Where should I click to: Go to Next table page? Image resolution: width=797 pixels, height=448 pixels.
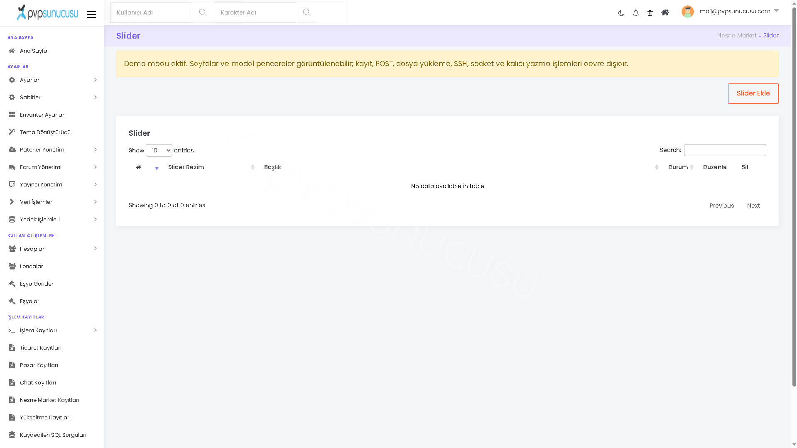coord(753,206)
